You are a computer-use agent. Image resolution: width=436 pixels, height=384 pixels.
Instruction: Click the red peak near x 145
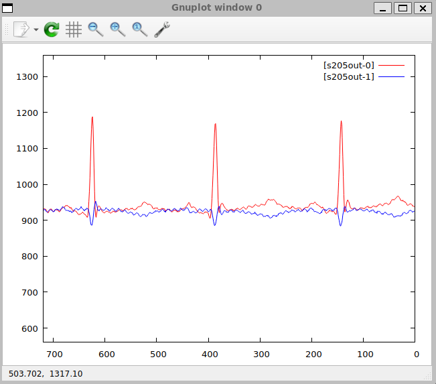(x=341, y=122)
